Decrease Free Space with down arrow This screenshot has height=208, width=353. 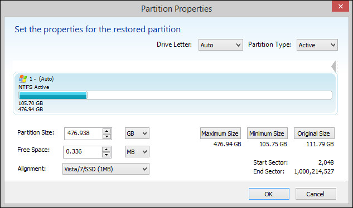pos(106,155)
